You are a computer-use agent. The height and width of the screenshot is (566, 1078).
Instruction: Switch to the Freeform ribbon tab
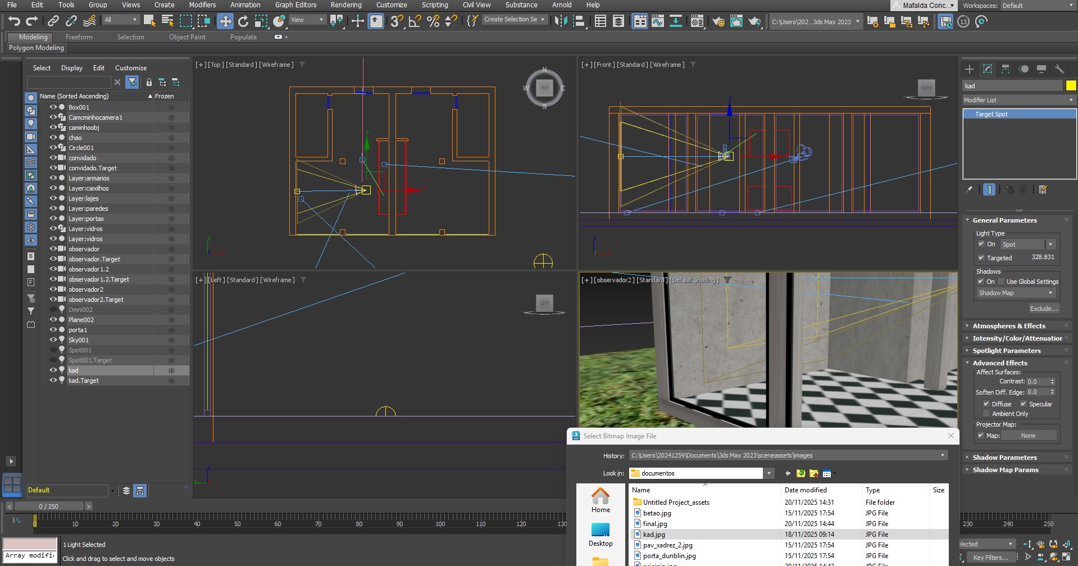click(79, 37)
